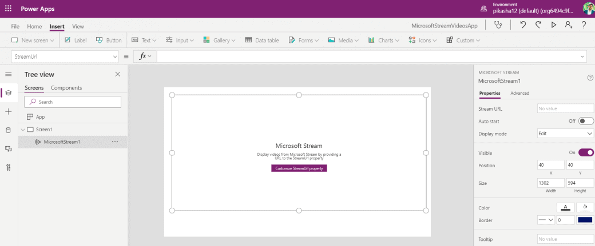Click Customize StreamUrl property button
The width and height of the screenshot is (595, 246).
click(299, 168)
